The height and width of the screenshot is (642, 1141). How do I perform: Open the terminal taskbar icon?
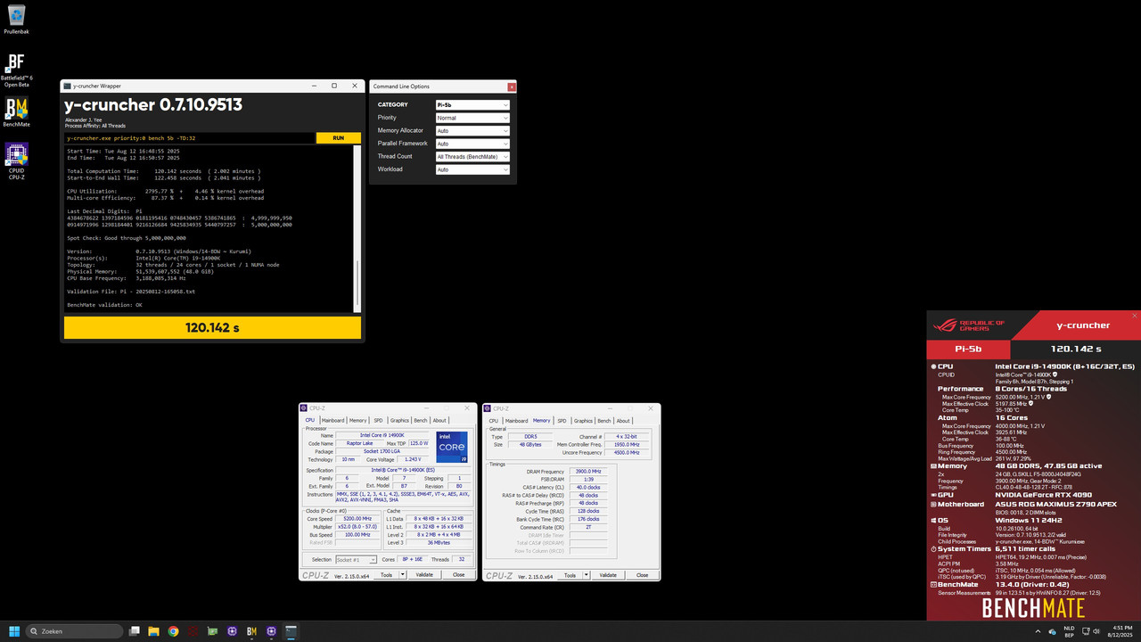click(x=291, y=631)
